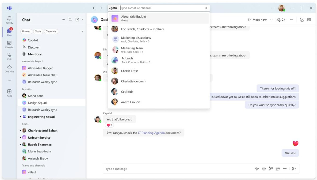Open OneDrive from the left rail
Screen dimensions: 317x180
pyautogui.click(x=9, y=68)
